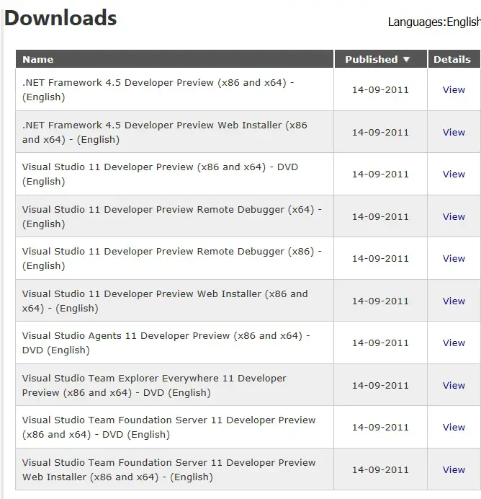
Task: Click the 14-09-2011 date in the Team Explorer Everywhere row
Action: coord(380,386)
